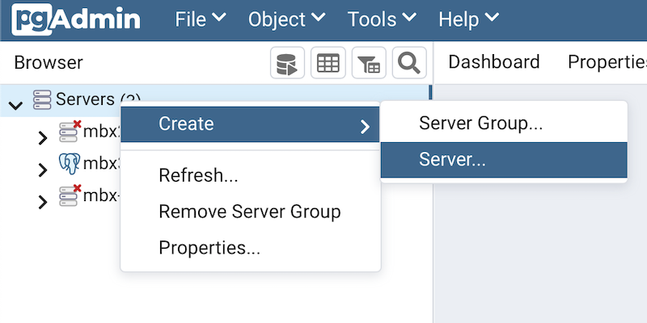Click the Search Objects magnifier icon
This screenshot has width=647, height=323.
[409, 63]
